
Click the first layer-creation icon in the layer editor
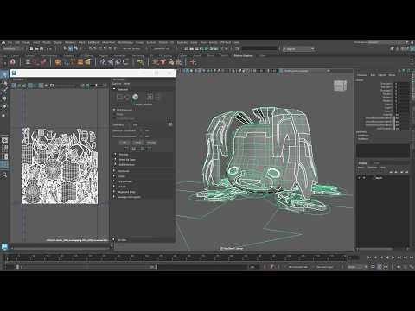tap(391, 172)
